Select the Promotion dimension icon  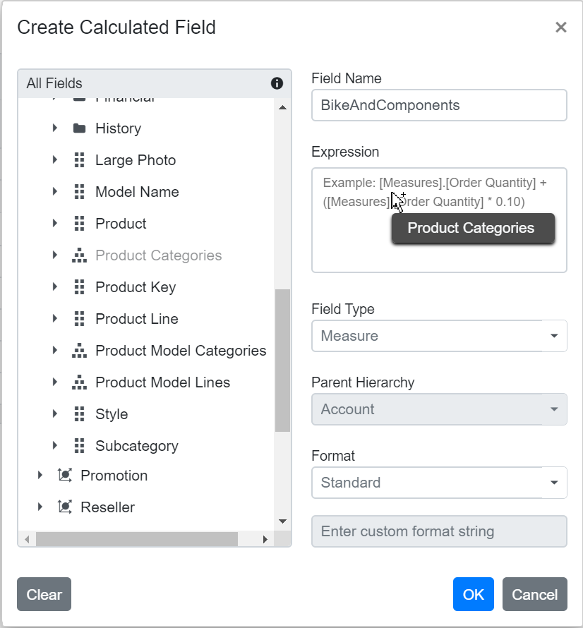click(64, 476)
